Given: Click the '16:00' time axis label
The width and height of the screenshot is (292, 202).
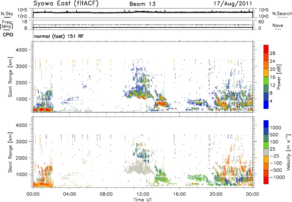Looking at the screenshot, I should [179, 194].
